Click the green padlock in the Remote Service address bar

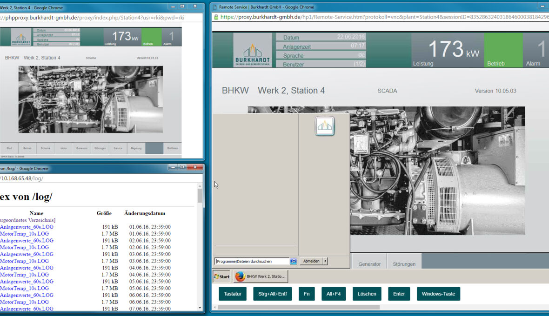coord(216,17)
